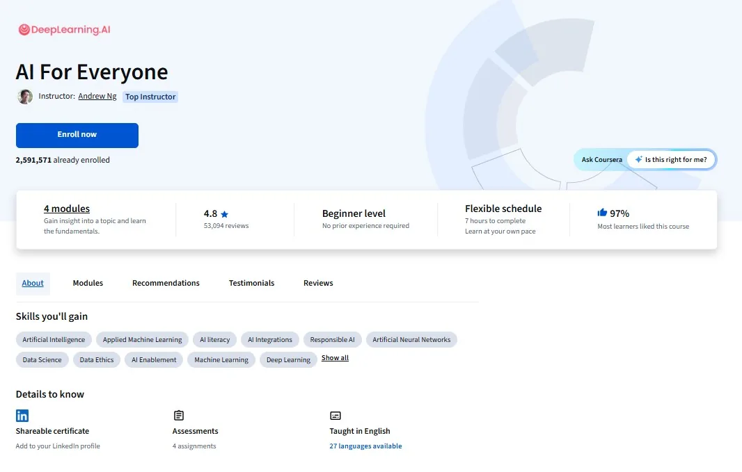Click the AI For Everyone course title

92,72
